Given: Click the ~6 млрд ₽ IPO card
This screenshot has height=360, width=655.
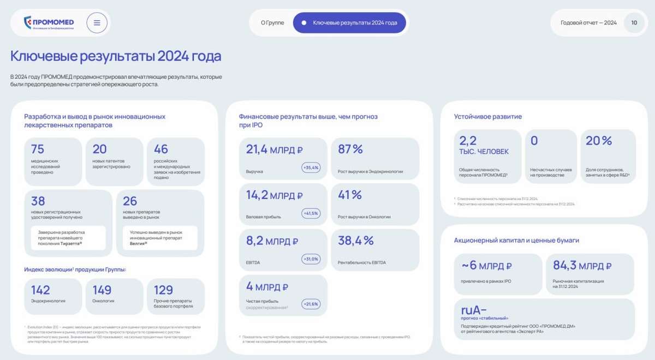Looking at the screenshot, I should click(x=498, y=274).
